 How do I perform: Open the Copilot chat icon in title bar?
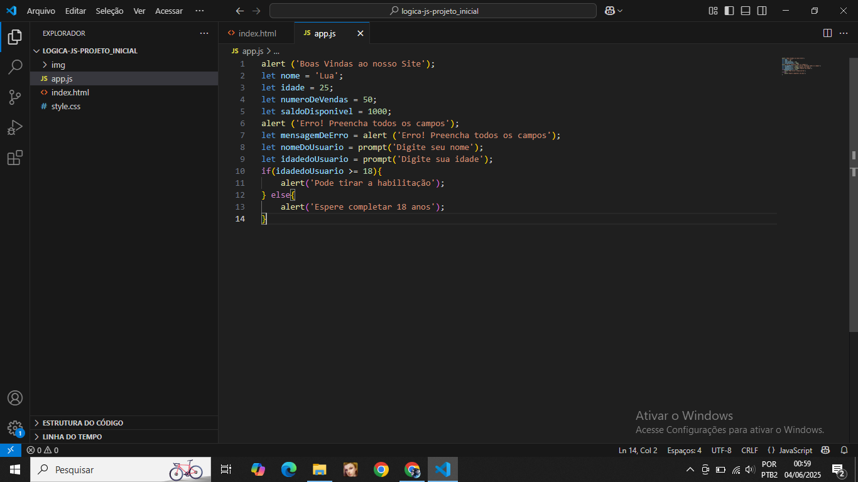coord(609,11)
